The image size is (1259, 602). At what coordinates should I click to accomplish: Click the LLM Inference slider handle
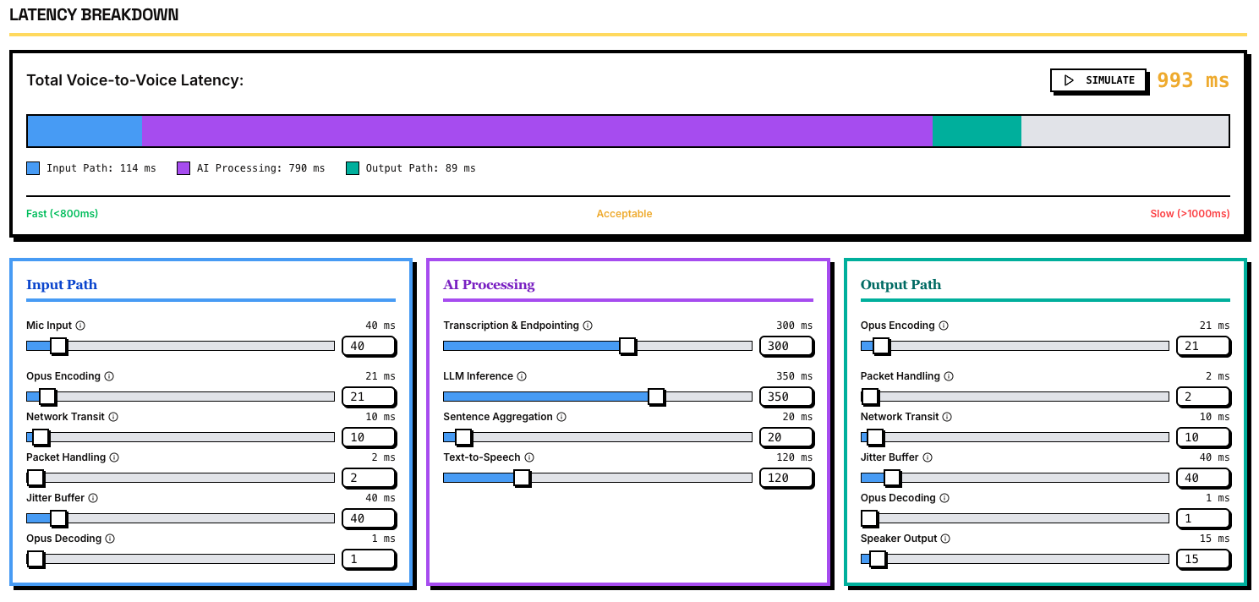click(x=656, y=397)
